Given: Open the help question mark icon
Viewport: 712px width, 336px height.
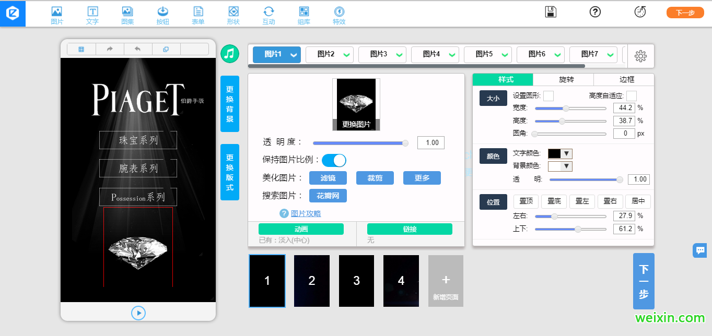Looking at the screenshot, I should (595, 11).
